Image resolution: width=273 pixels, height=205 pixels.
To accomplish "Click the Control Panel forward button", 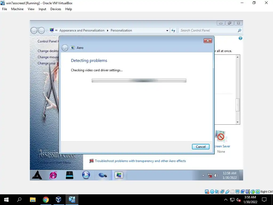I will (x=41, y=30).
